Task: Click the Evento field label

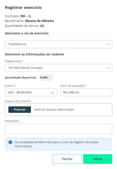Action: [x=10, y=86]
